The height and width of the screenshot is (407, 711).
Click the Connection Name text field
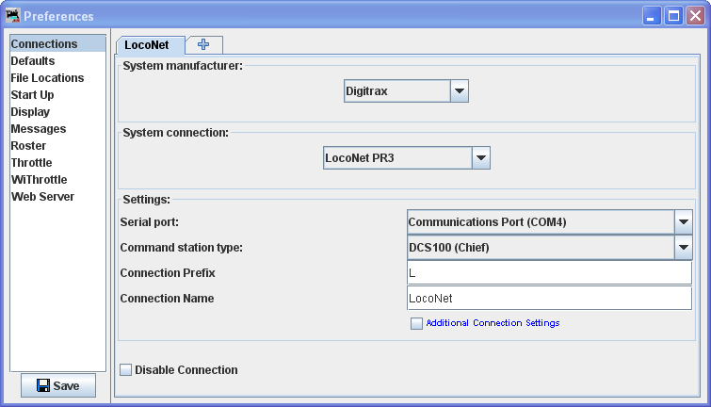point(549,298)
